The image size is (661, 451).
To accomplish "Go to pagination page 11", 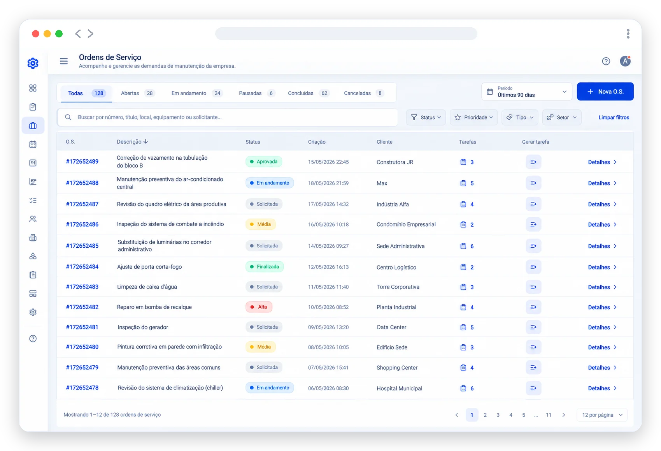I will [549, 415].
